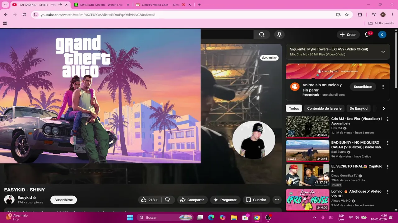Click the YouTube search magnifier icon

pyautogui.click(x=262, y=35)
